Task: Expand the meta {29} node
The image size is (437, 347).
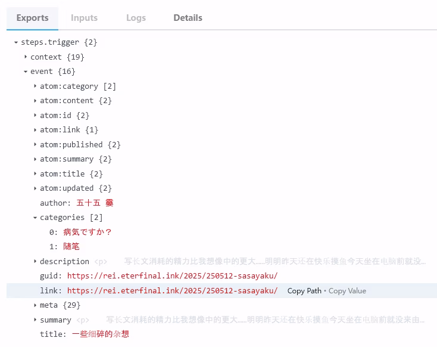Action: (x=35, y=305)
